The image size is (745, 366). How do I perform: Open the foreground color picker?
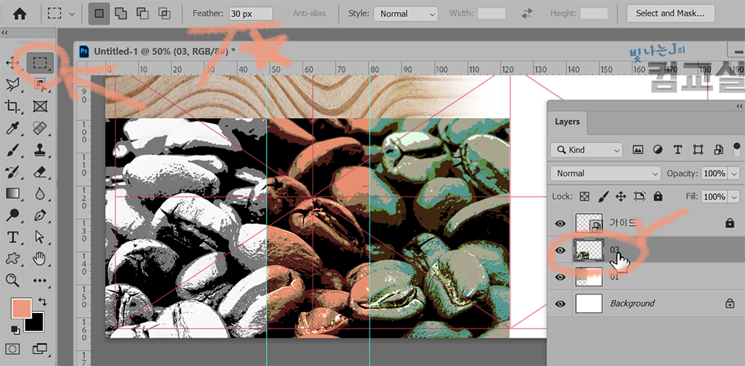[22, 308]
